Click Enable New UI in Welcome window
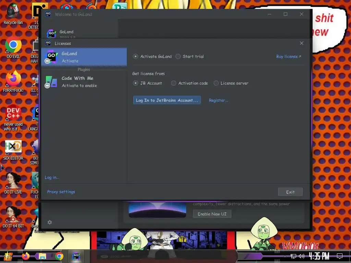351x263 pixels. [x=212, y=214]
